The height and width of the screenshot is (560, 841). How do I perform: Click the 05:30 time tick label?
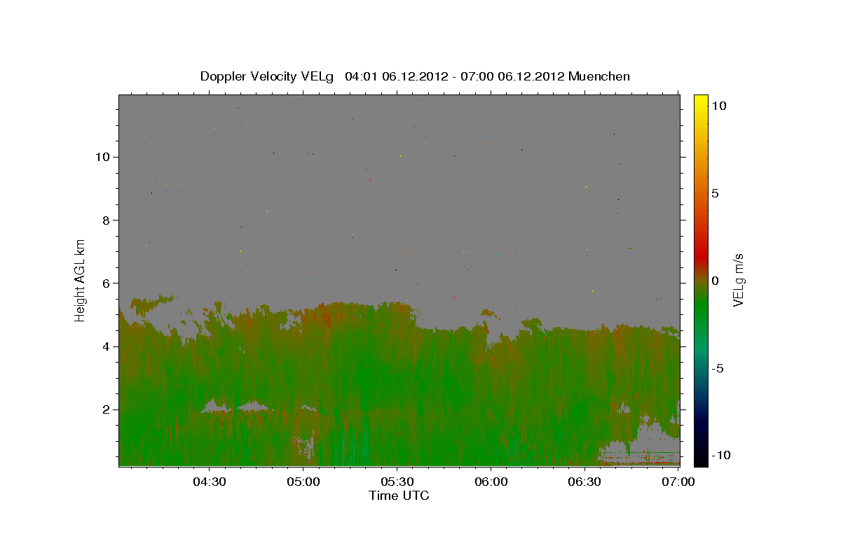click(x=397, y=482)
